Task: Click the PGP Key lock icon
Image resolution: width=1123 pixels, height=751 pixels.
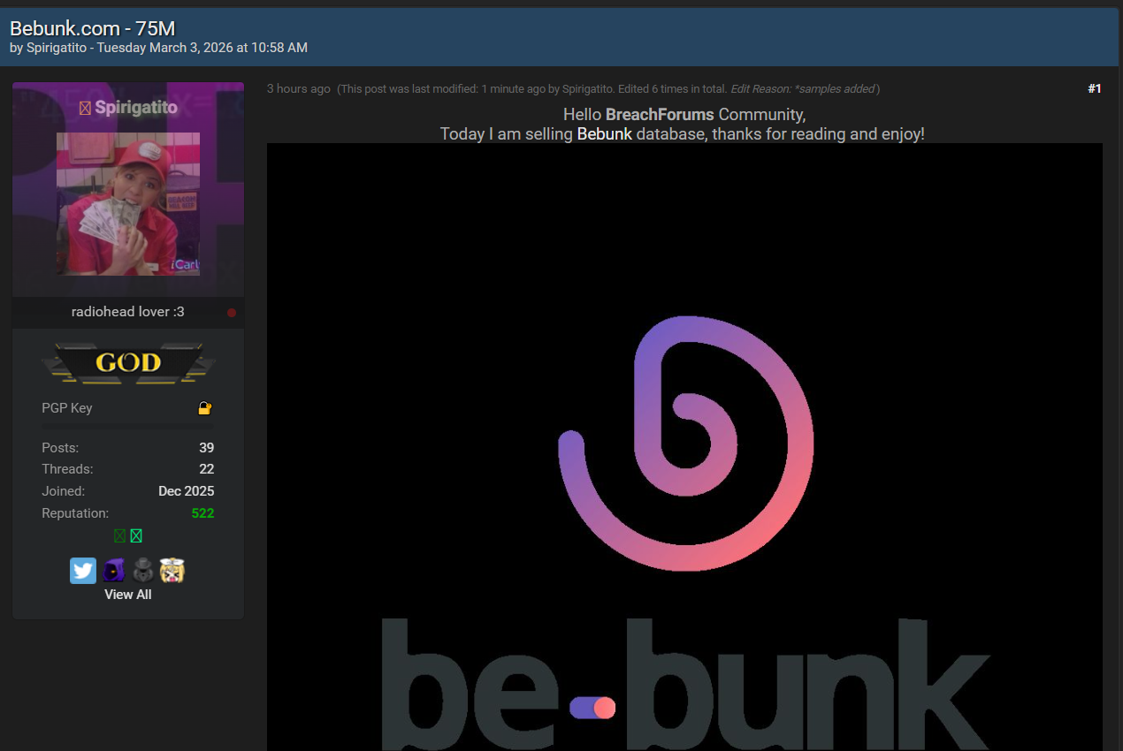Action: click(204, 408)
